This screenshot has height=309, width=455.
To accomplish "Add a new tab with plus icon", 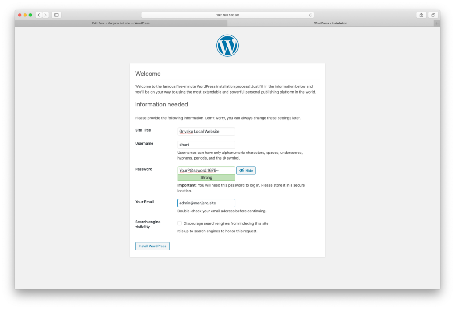I will pos(437,23).
